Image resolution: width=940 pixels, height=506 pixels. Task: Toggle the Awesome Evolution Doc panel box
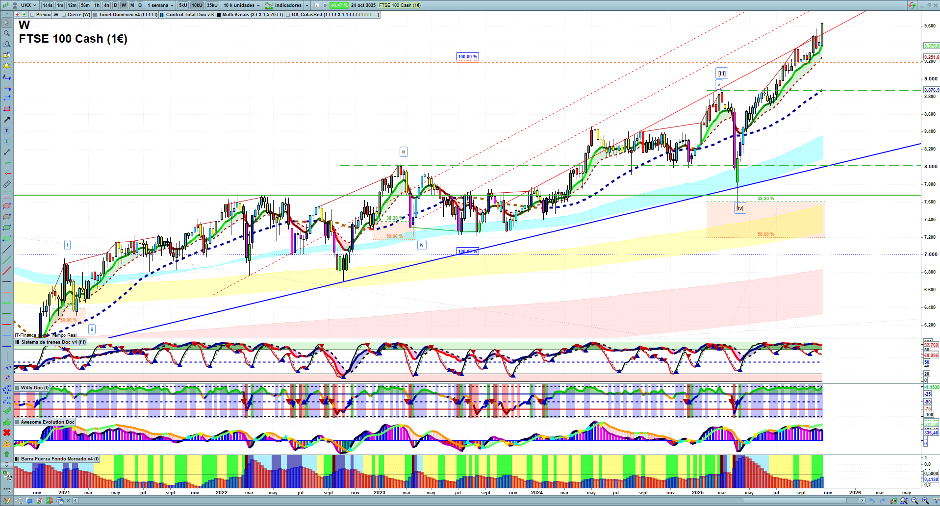click(18, 422)
